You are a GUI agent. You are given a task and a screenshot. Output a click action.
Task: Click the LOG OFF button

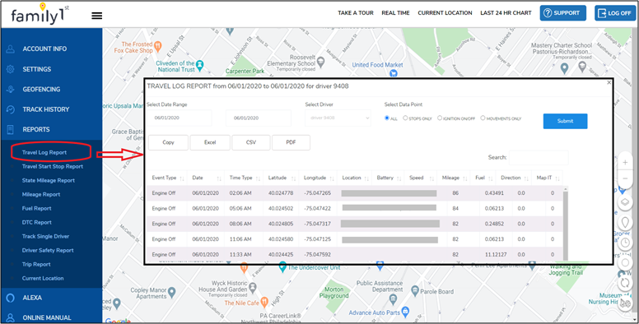coord(615,13)
